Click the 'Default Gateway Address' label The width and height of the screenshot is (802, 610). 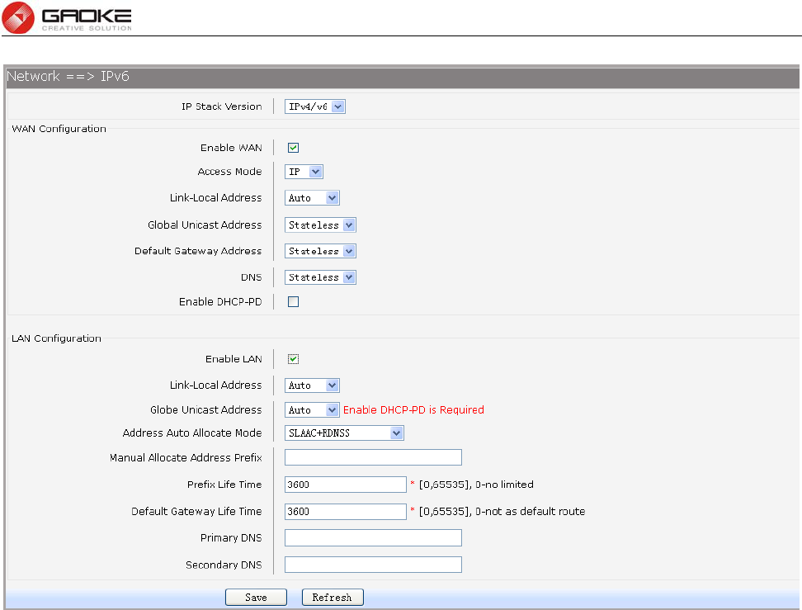tap(198, 251)
